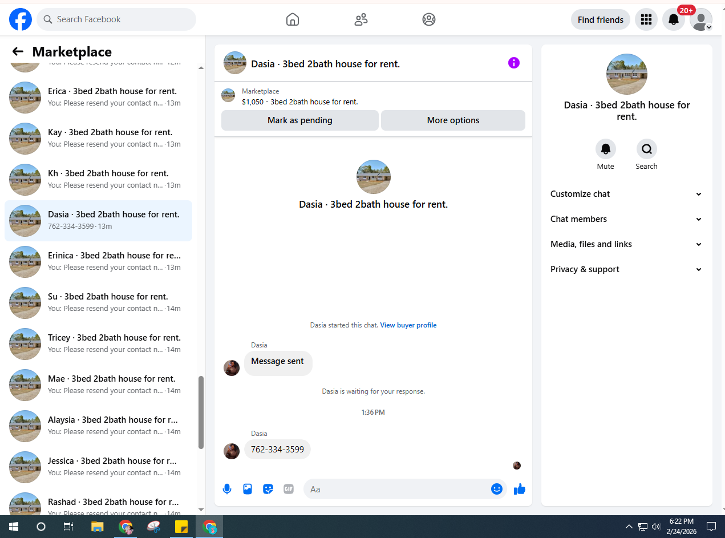725x538 pixels.
Task: Show hidden system tray icons
Action: (629, 527)
